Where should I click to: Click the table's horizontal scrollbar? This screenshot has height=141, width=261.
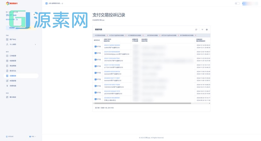(142, 103)
